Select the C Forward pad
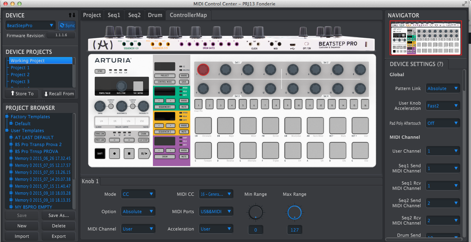 [203, 150]
